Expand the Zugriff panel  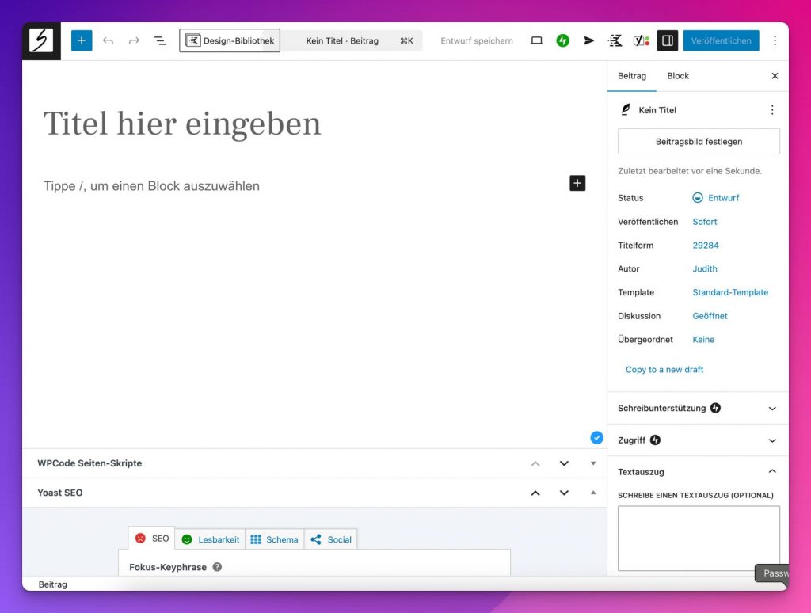[772, 440]
